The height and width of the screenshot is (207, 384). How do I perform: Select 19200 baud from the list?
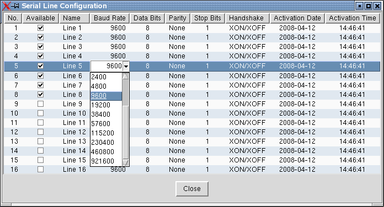click(x=106, y=105)
